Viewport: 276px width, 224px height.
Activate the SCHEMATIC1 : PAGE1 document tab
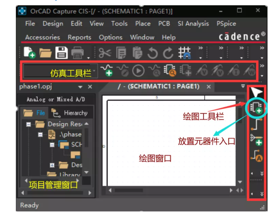(158, 86)
